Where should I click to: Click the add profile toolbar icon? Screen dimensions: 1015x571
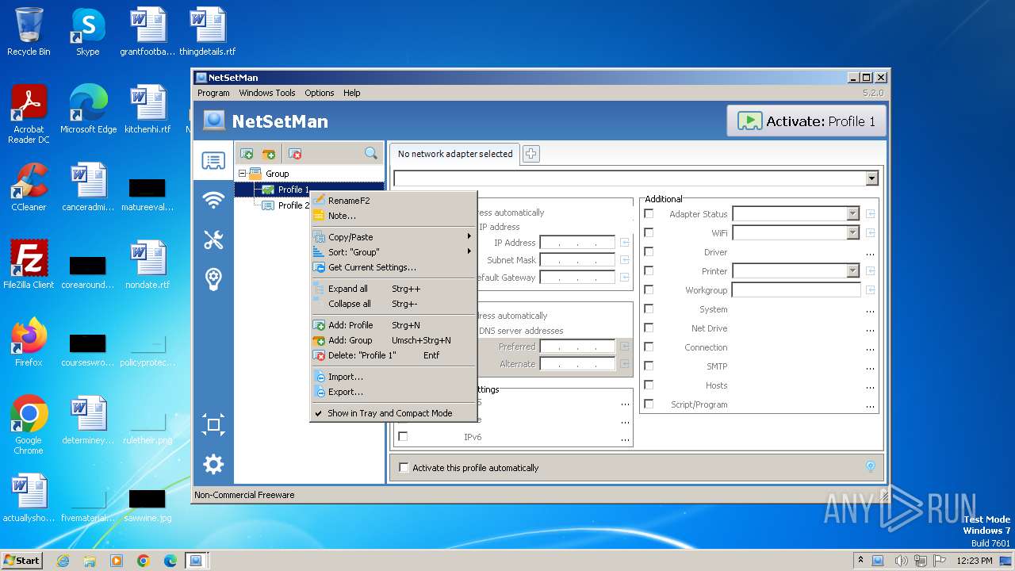247,154
